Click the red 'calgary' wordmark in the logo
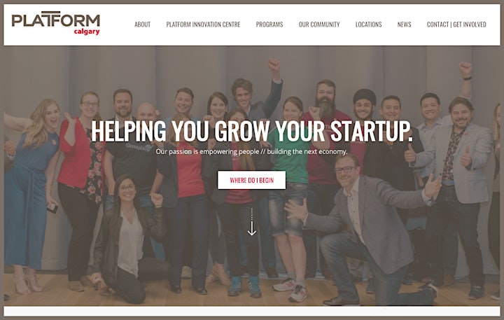The width and height of the screenshot is (504, 320). tap(87, 32)
